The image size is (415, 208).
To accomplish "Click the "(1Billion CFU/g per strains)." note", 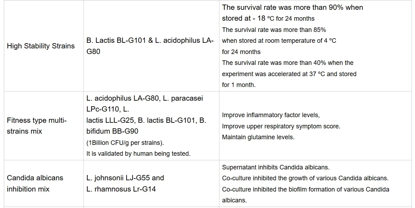I will [125, 143].
